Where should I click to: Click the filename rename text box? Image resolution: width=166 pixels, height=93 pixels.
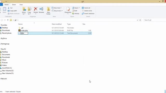click(24, 33)
